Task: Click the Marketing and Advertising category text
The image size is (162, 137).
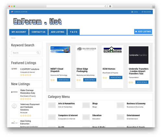Action: 86,75
